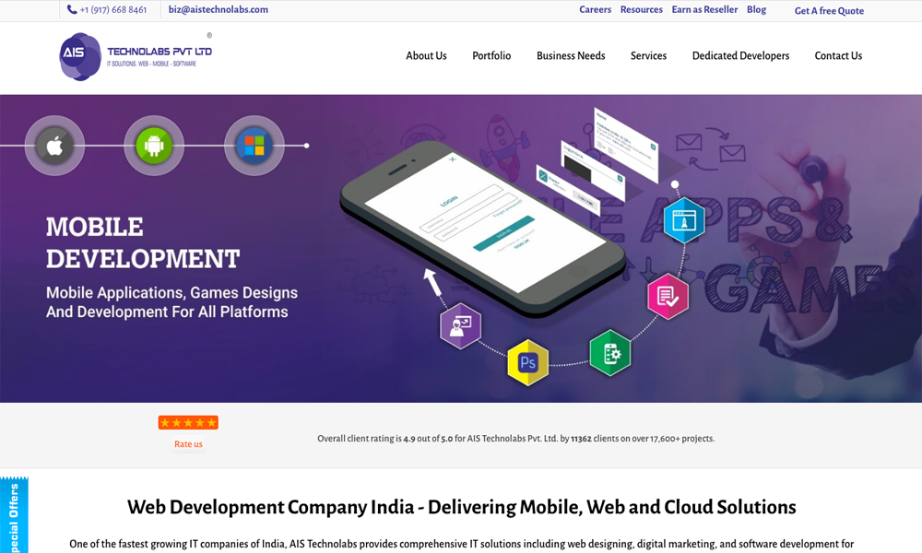Open the About Us menu
The height and width of the screenshot is (553, 922).
coord(426,56)
